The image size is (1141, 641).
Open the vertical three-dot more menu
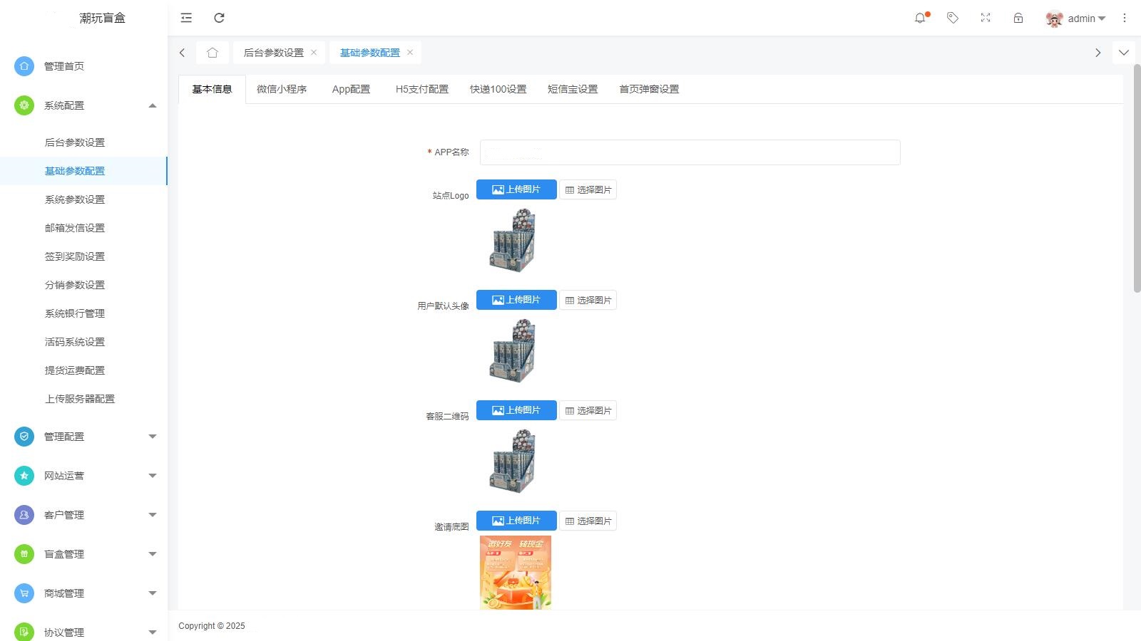[1125, 18]
